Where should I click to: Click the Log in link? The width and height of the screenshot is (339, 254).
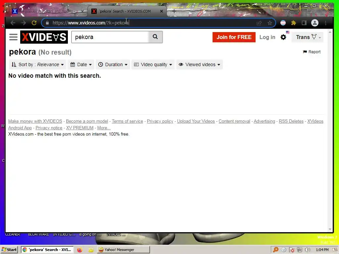click(267, 37)
